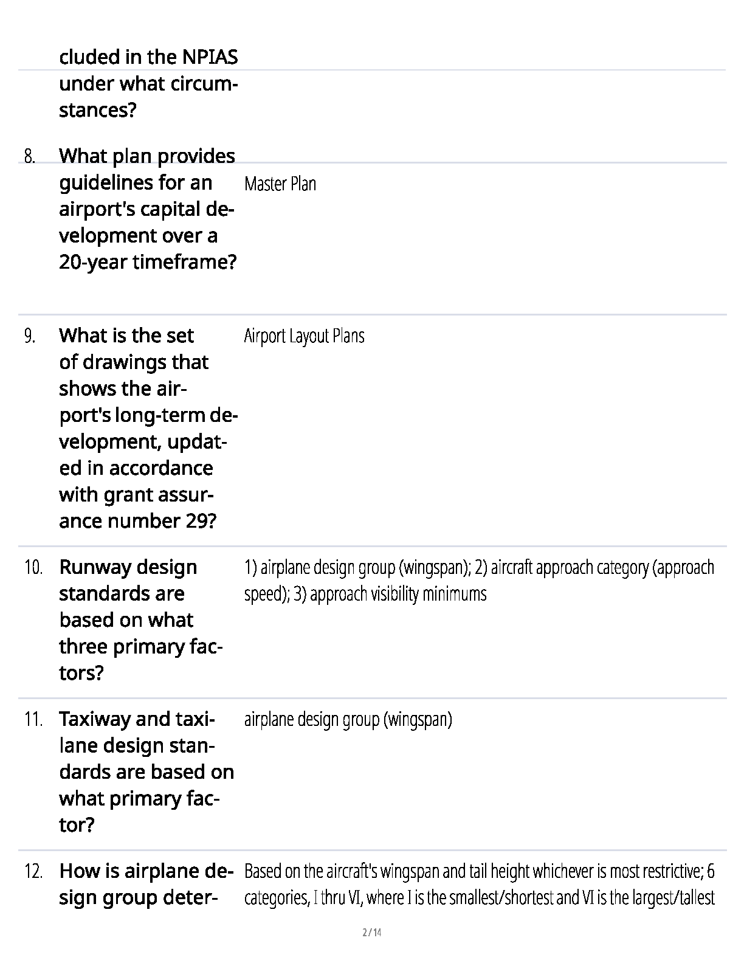
Task: Click question 8 about 20-year capital development
Action: 147,209
